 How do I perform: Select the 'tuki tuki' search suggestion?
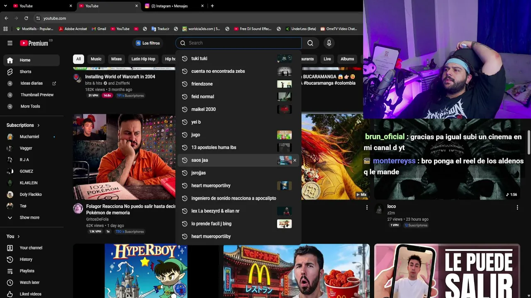tap(239, 59)
